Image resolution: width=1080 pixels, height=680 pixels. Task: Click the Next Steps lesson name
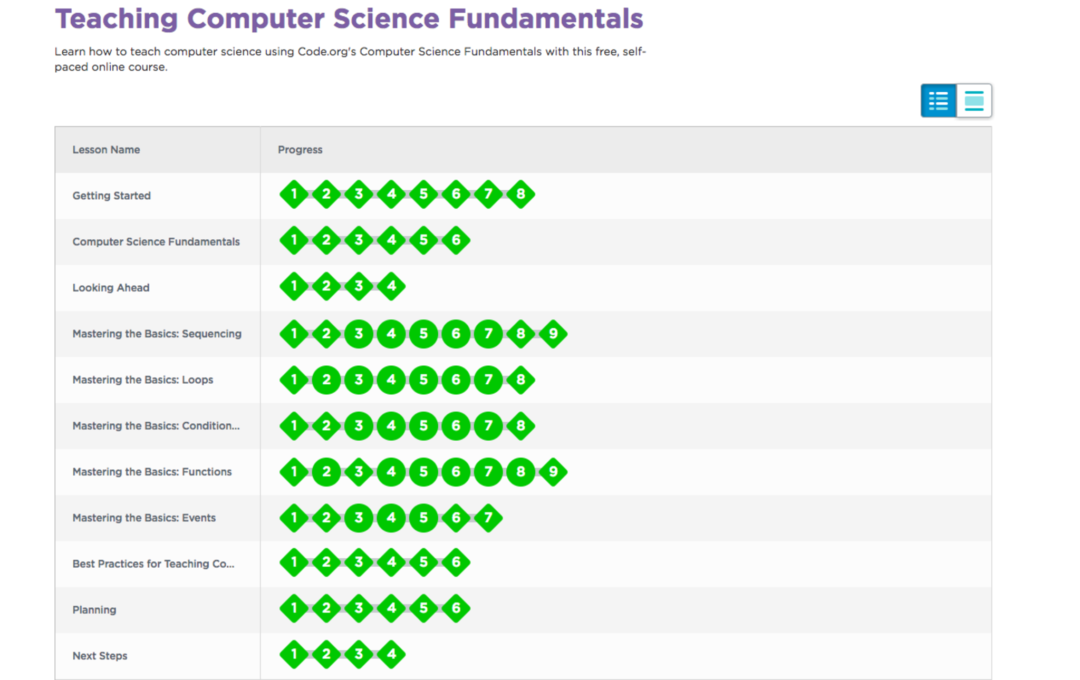pos(100,656)
